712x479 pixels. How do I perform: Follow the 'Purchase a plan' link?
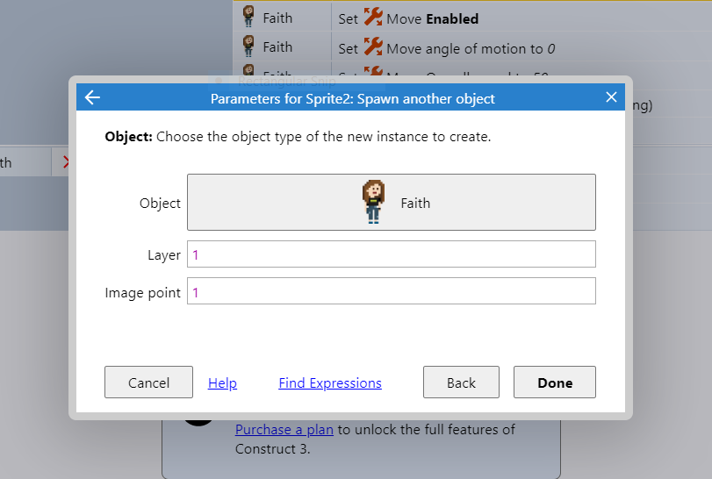coord(284,430)
